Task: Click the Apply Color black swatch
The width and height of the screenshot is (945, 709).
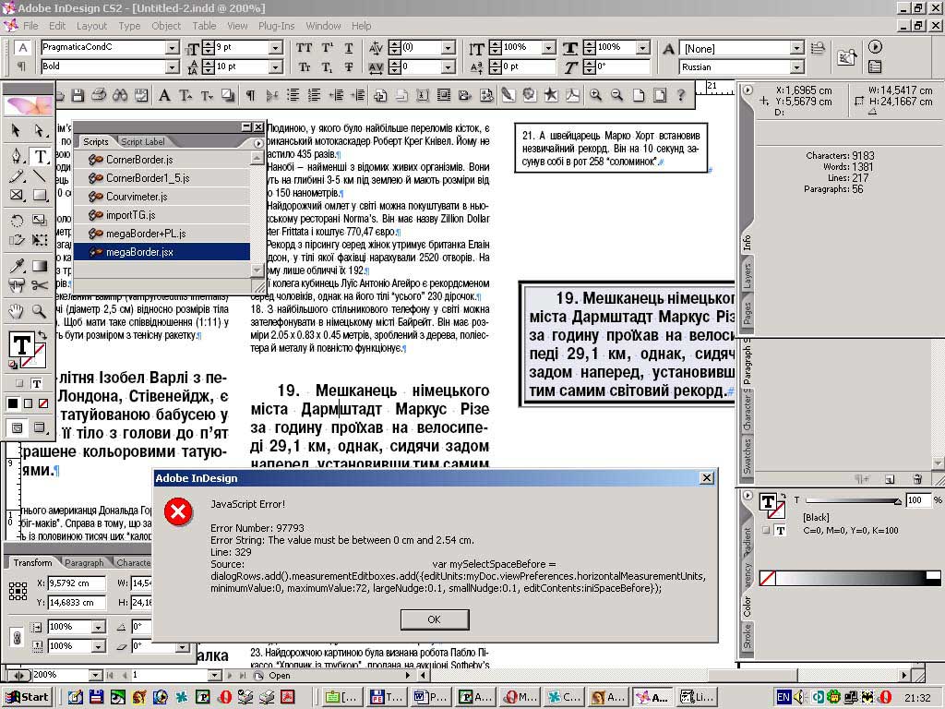Action: (x=12, y=403)
